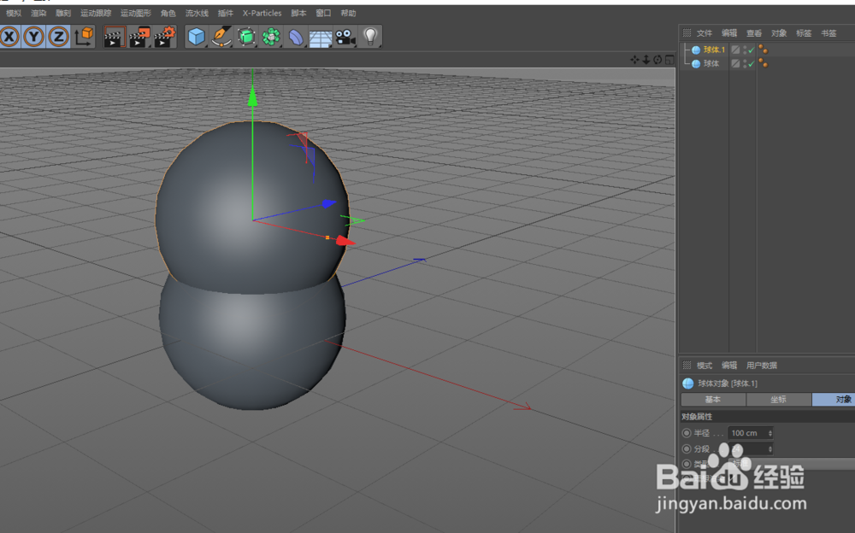The width and height of the screenshot is (855, 533).
Task: Open Object Manager 查看 menu
Action: coord(754,33)
